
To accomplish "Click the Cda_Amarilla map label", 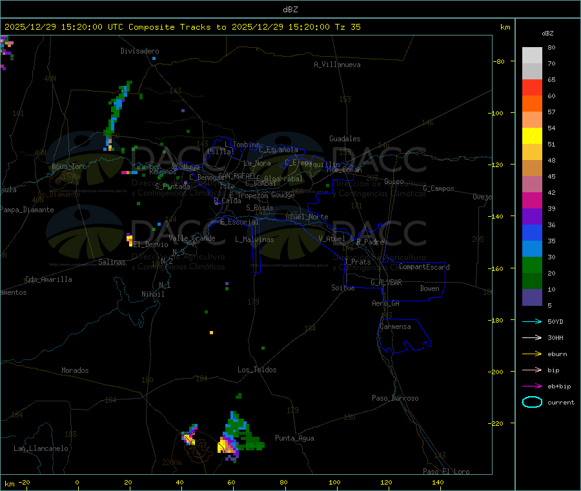I will point(48,279).
